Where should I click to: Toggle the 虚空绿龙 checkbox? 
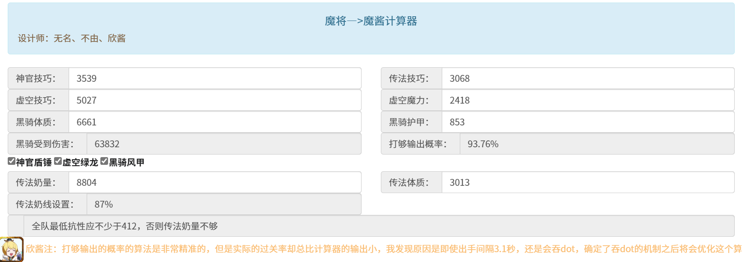58,161
